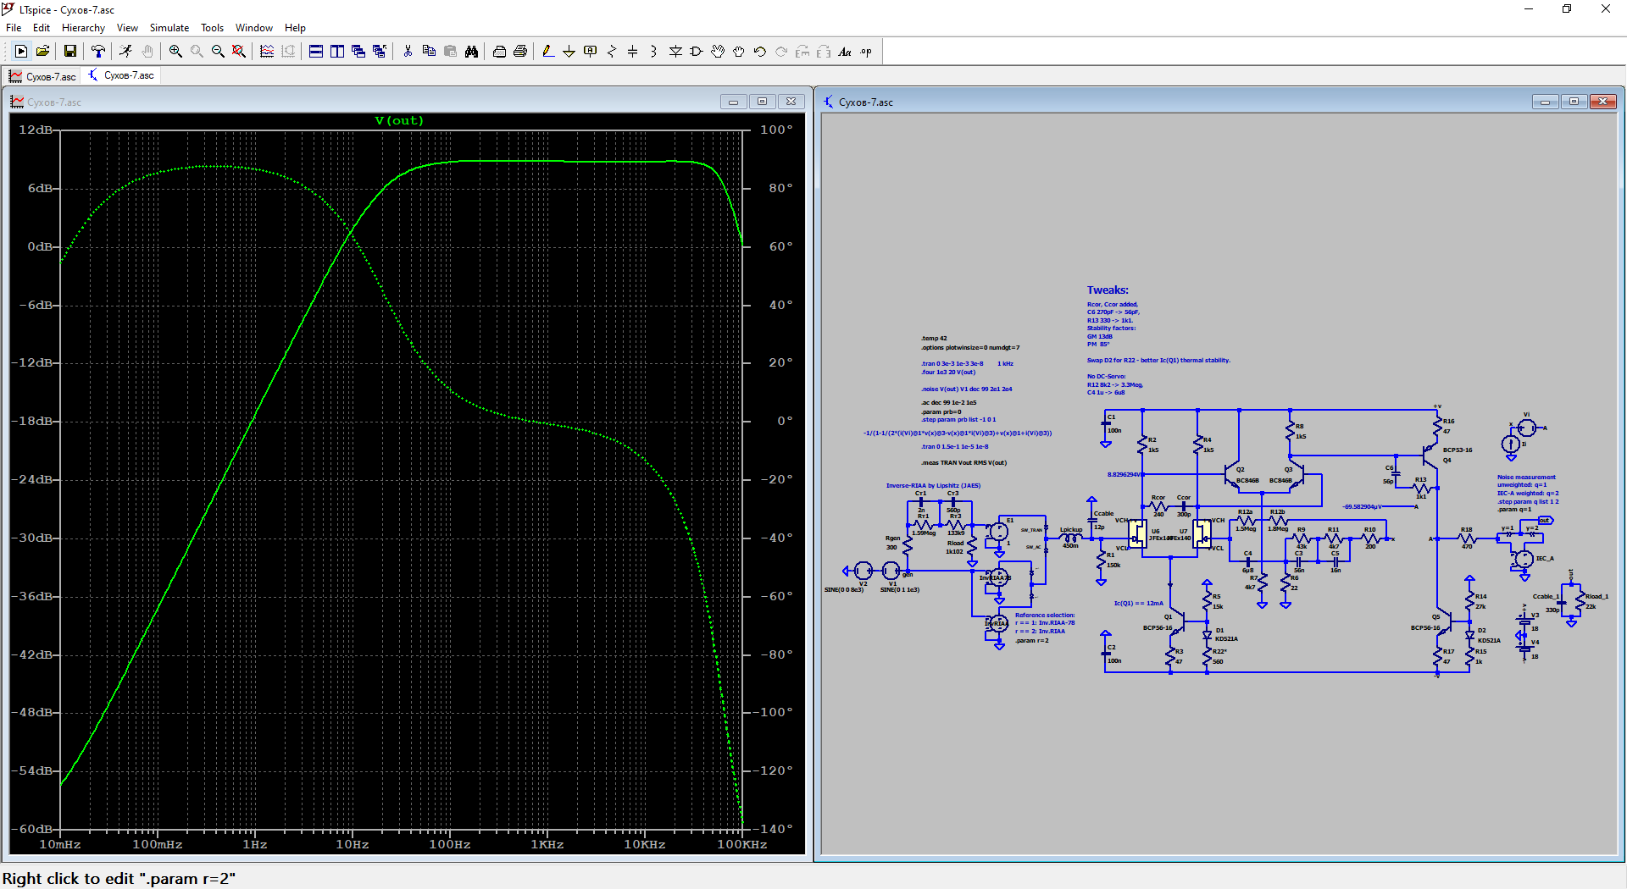Click the Run simulation icon
Viewport: 1627px width, 889px height.
coord(21,52)
